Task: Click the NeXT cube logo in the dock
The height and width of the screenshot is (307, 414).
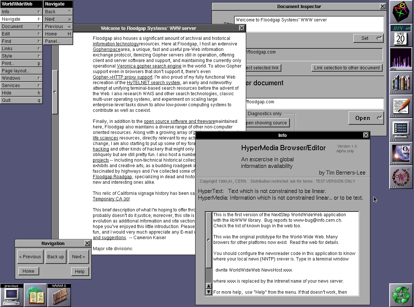Action: pyautogui.click(x=401, y=12)
